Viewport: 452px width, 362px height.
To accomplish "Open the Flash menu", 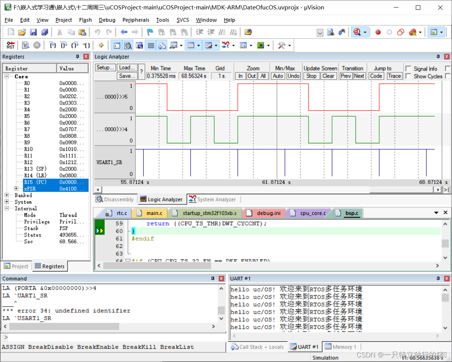I will (85, 20).
